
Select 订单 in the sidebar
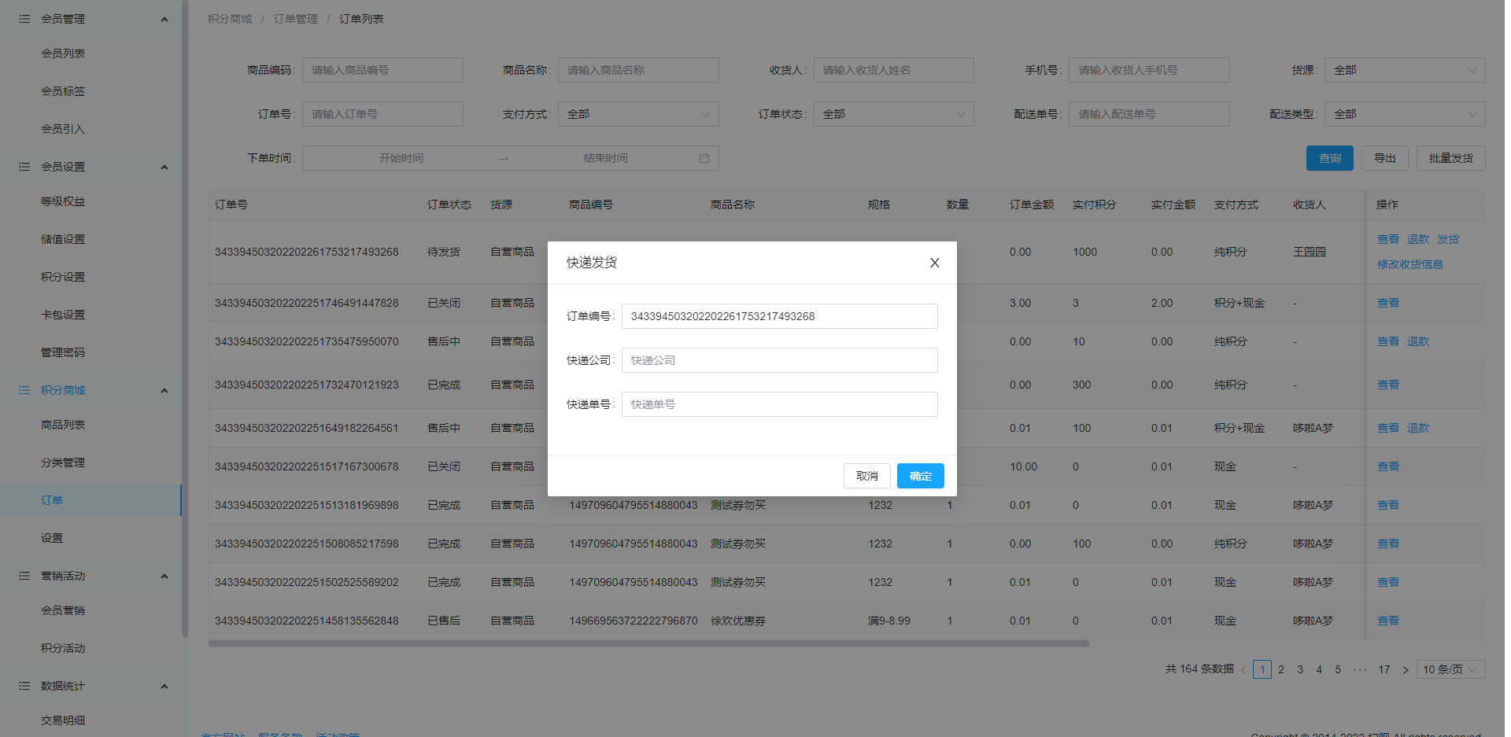click(x=52, y=500)
